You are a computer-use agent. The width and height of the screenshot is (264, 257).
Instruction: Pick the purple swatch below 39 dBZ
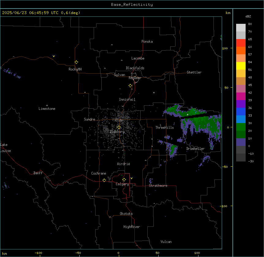pyautogui.click(x=241, y=104)
